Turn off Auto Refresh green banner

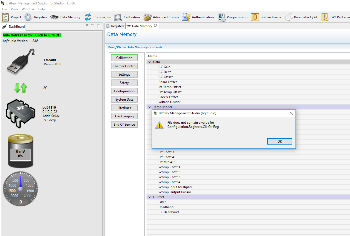(x=32, y=35)
